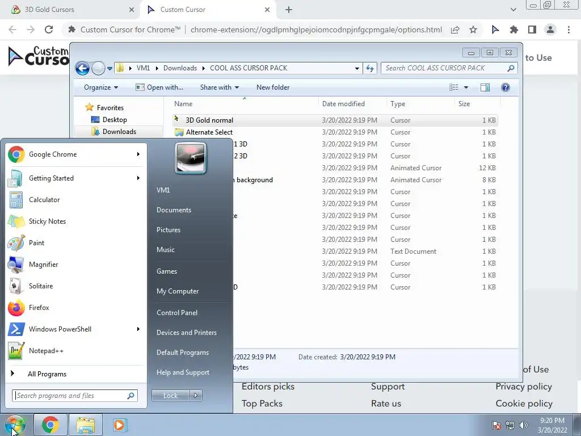Screen dimensions: 581x436
Task: Click the Chrome forward arrow
Action: pos(31,30)
